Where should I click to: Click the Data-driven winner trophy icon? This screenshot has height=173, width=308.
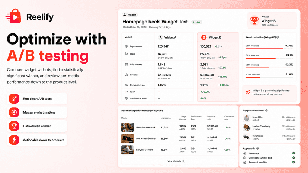[14, 126]
